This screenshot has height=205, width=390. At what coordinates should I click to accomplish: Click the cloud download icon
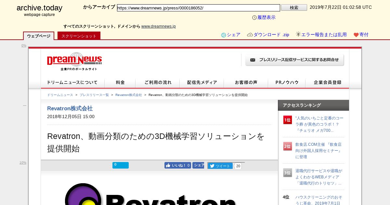click(x=250, y=35)
